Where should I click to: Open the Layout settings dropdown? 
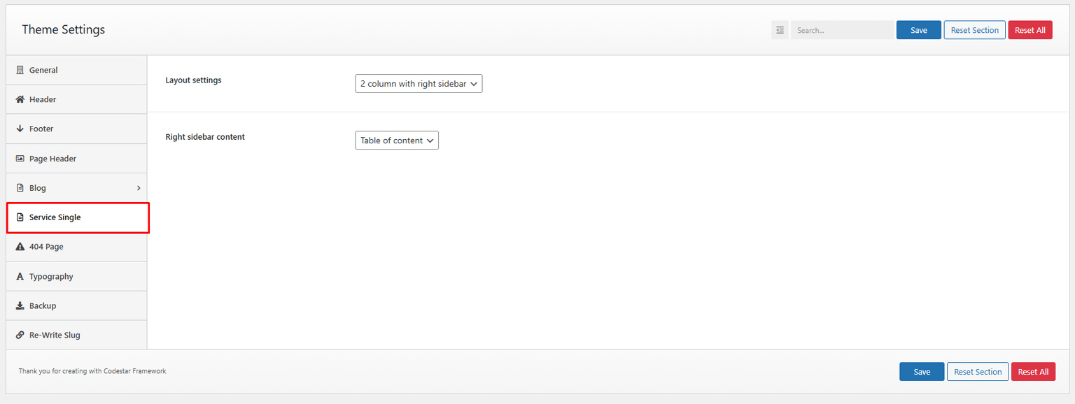(418, 83)
